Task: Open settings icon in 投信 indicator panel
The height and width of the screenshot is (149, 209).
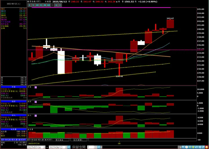Action: 36,102
